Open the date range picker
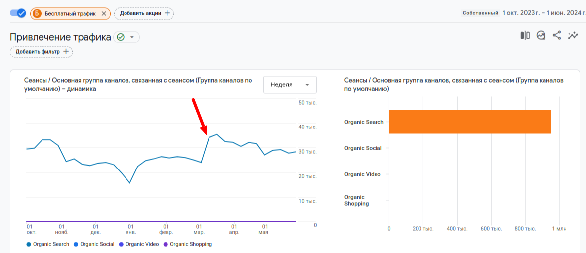This screenshot has height=253, width=586. 543,13
